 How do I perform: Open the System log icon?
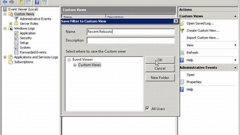coord(16,48)
